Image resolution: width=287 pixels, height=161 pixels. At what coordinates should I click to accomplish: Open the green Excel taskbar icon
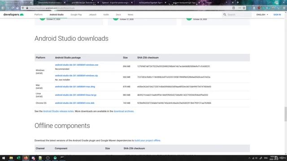[x=18, y=158]
